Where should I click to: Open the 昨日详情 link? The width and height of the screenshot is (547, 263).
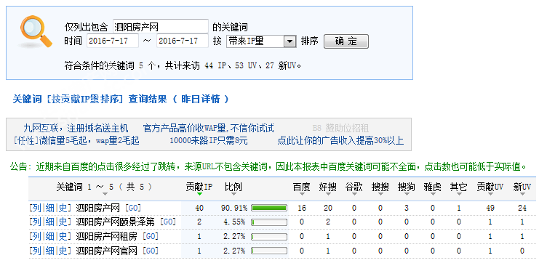pos(201,99)
